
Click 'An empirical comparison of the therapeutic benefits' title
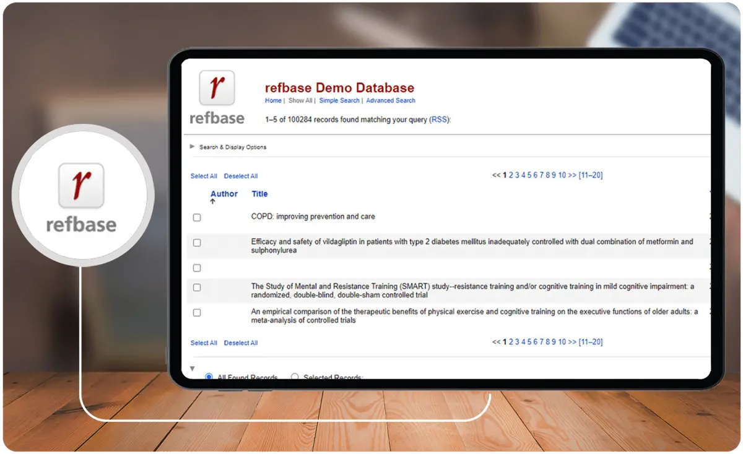coord(475,316)
